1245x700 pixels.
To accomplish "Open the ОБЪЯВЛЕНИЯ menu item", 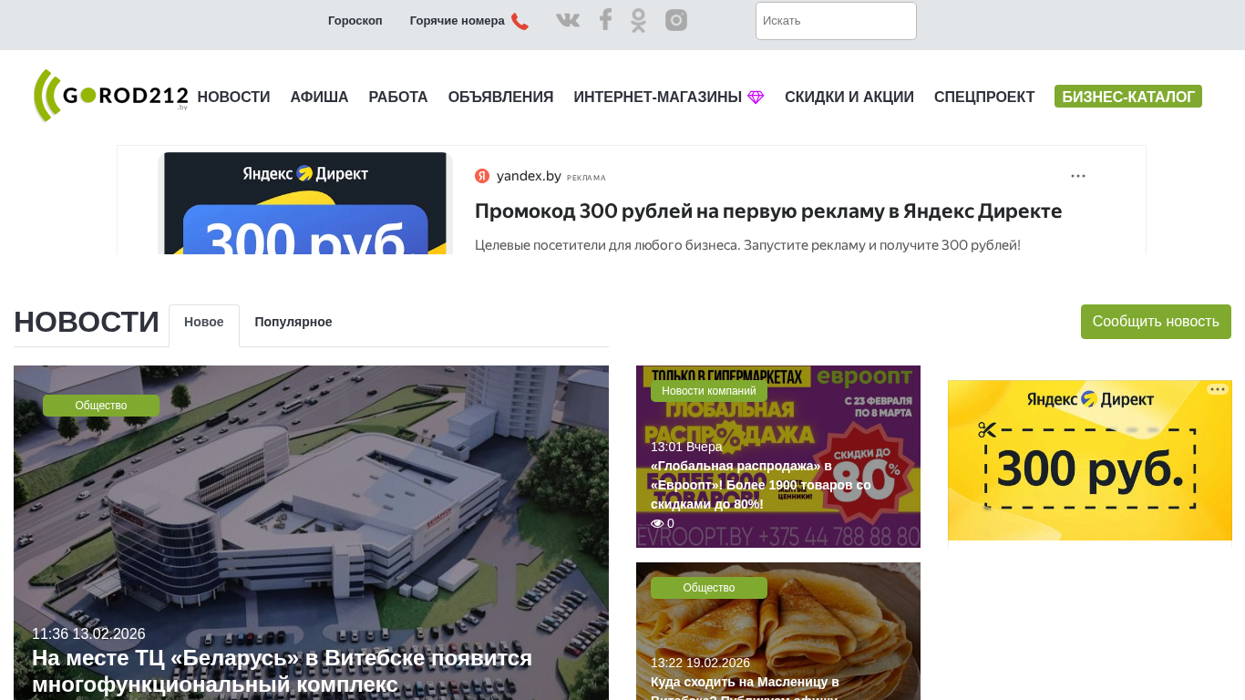I will pos(501,98).
